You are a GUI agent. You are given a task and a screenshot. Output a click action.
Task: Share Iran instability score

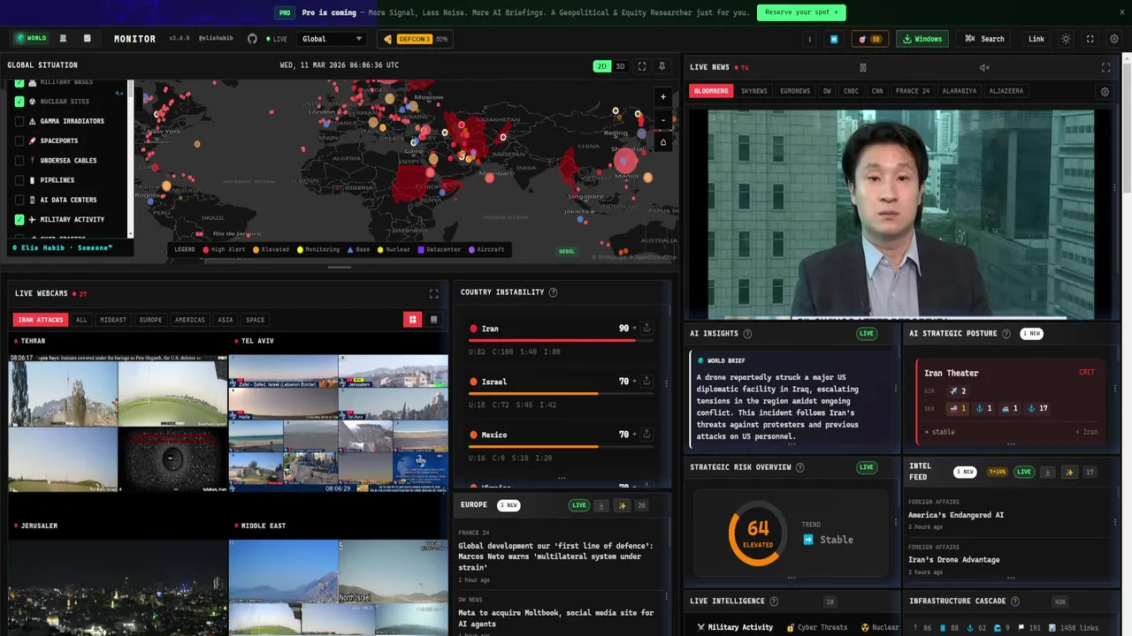(x=646, y=328)
